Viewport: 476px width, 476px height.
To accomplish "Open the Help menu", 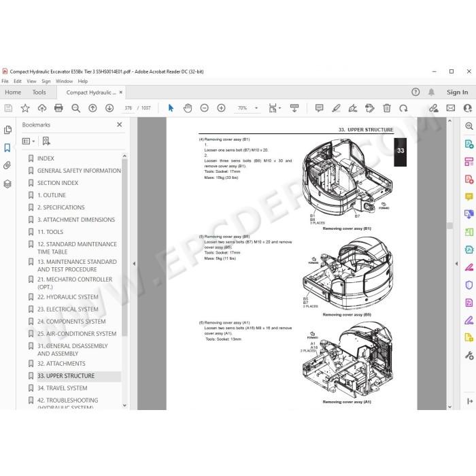I will pos(83,82).
